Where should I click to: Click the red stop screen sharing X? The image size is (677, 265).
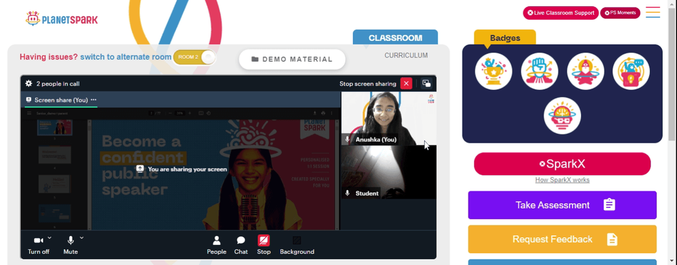pyautogui.click(x=406, y=84)
